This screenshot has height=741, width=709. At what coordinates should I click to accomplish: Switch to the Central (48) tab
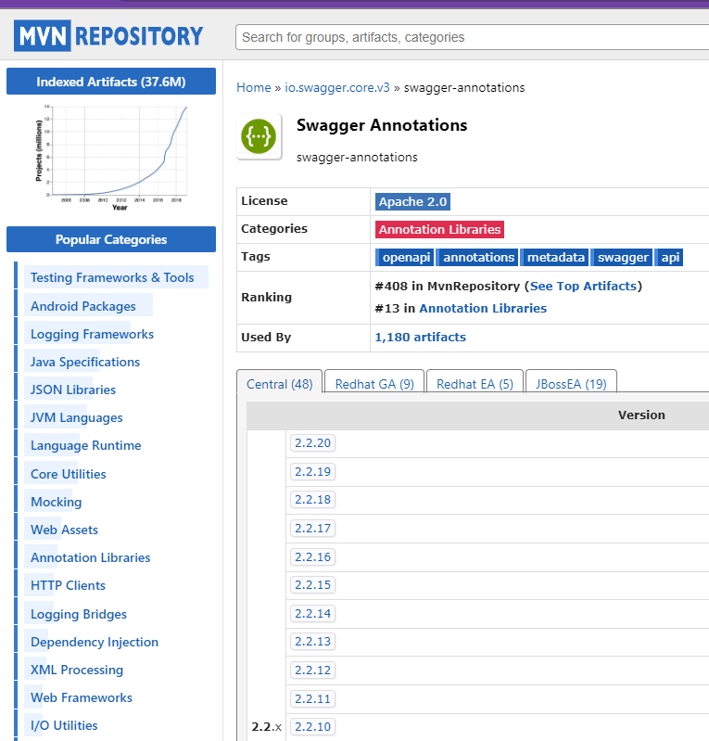(x=279, y=384)
